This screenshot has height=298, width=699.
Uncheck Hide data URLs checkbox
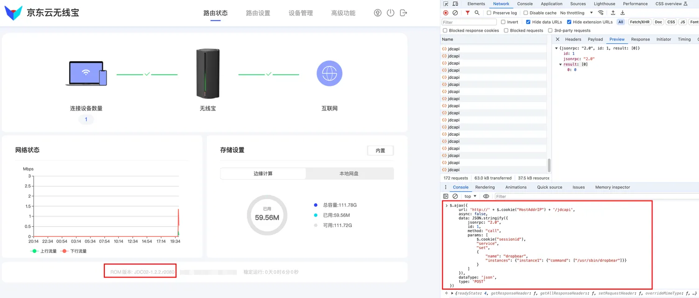(x=528, y=22)
